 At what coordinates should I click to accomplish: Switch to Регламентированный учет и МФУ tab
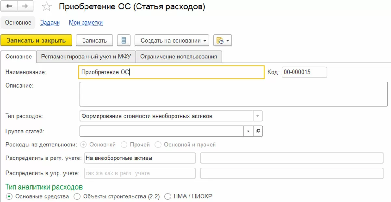[86, 57]
